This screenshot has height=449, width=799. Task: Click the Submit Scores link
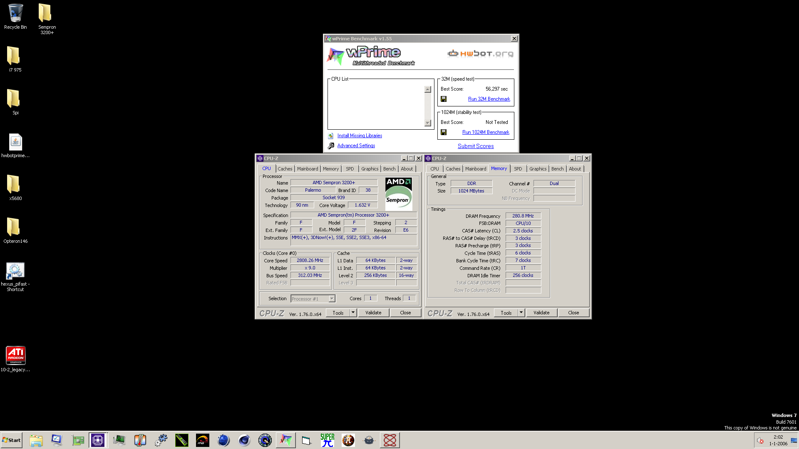tap(476, 146)
